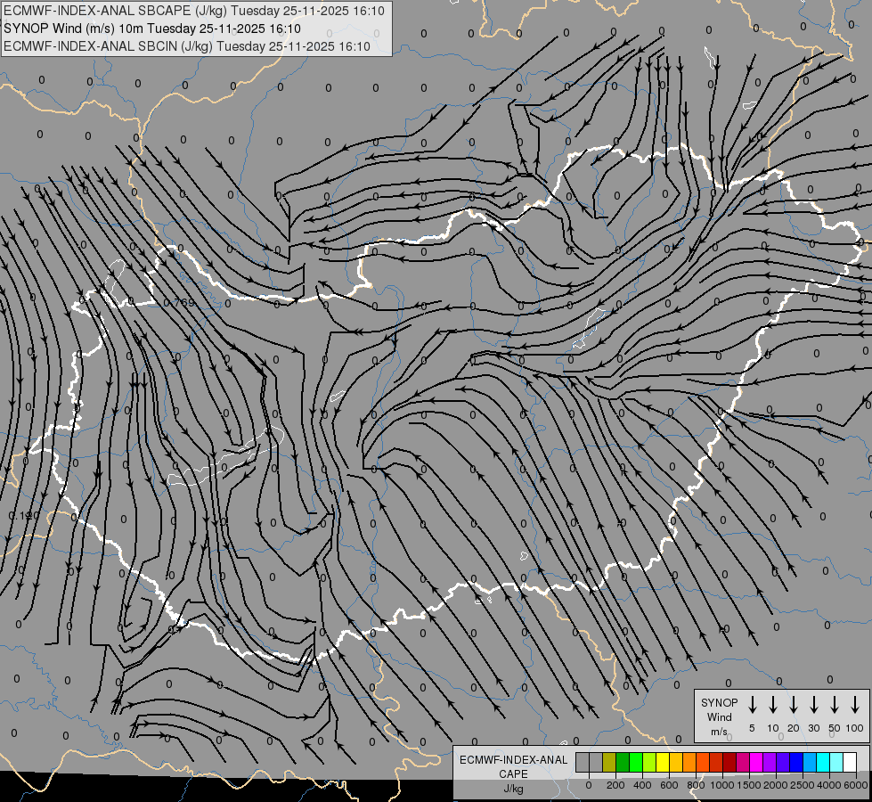The height and width of the screenshot is (802, 872).
Task: Click the 1000 scale value in CAPE legend
Action: coord(722,785)
